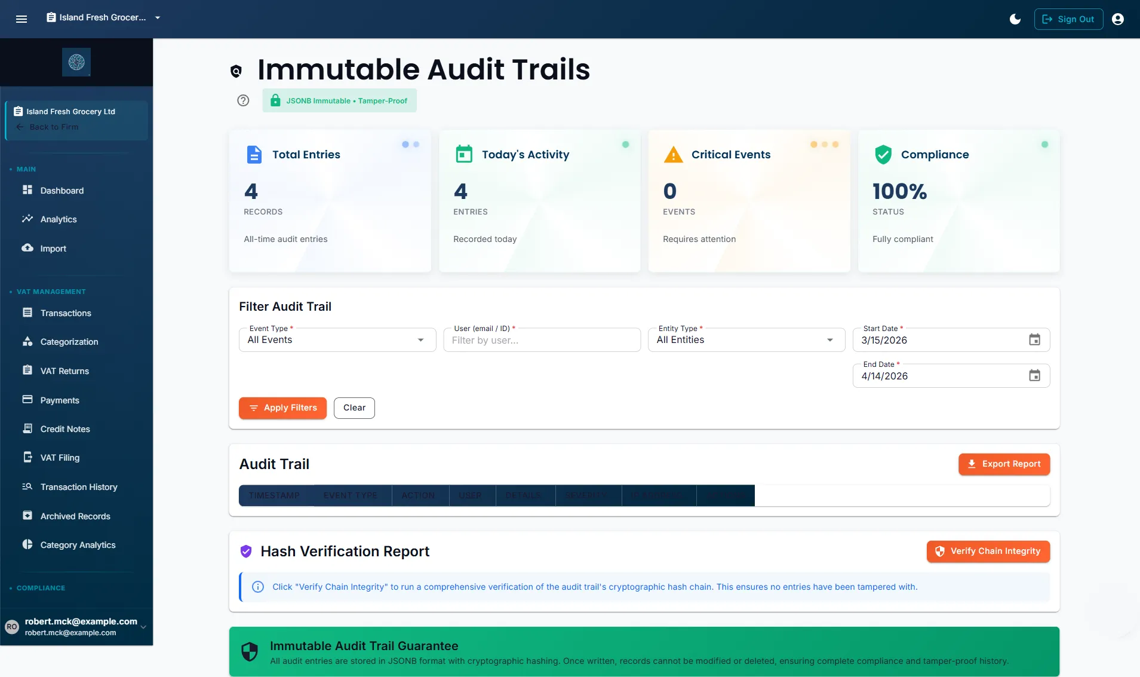Click the Total Entries document icon
The height and width of the screenshot is (677, 1140).
tap(254, 155)
